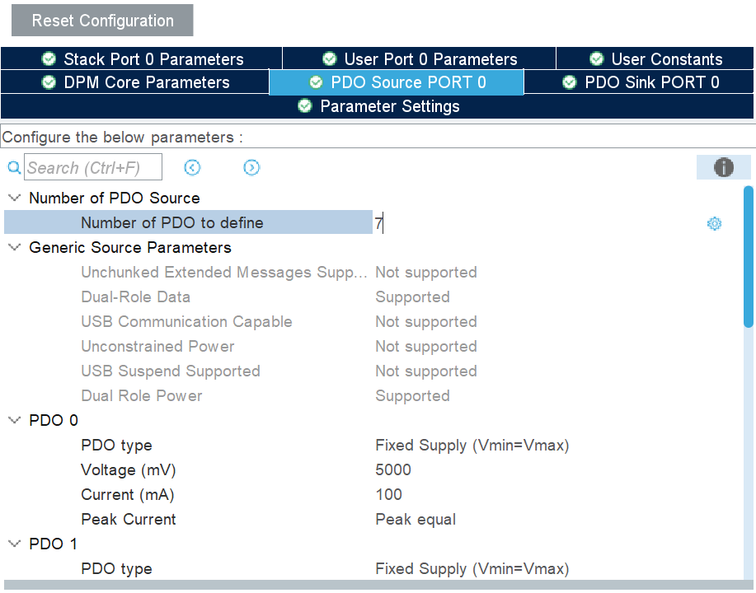Click the green check icon on PDO Source PORT 0
The width and height of the screenshot is (756, 593).
click(316, 82)
